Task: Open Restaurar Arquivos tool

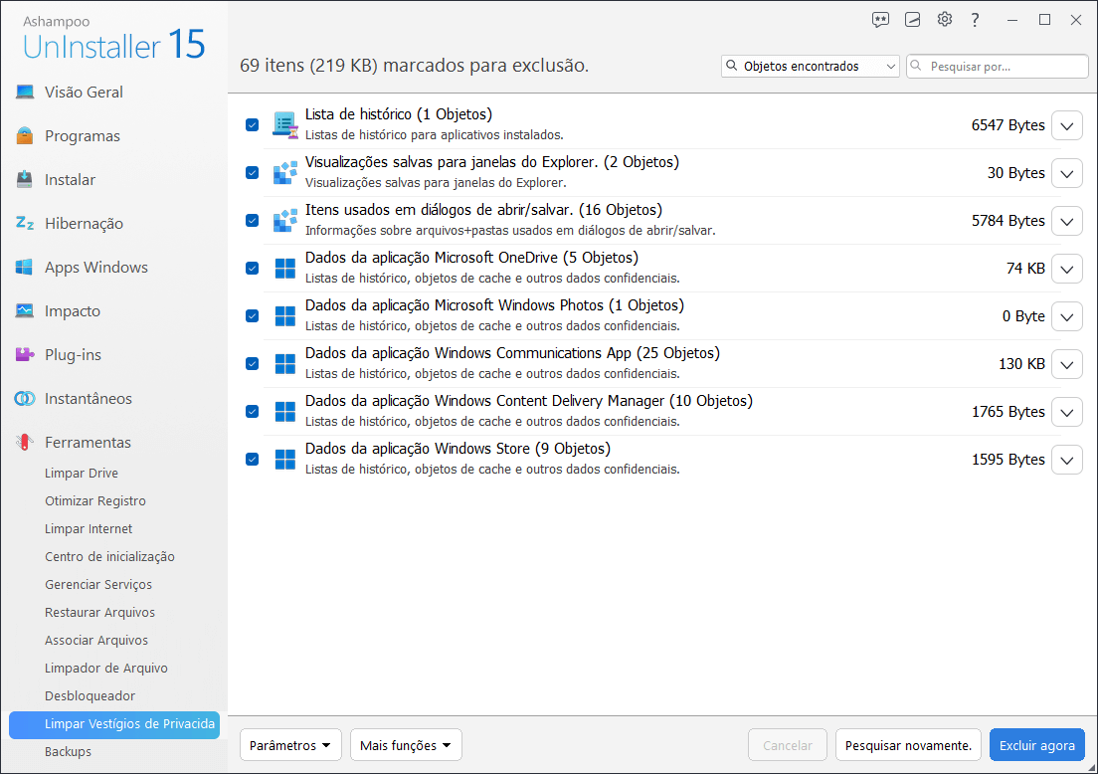Action: (100, 612)
